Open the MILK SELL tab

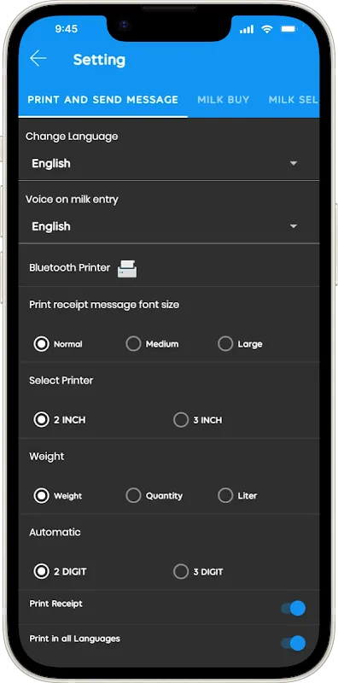point(294,100)
